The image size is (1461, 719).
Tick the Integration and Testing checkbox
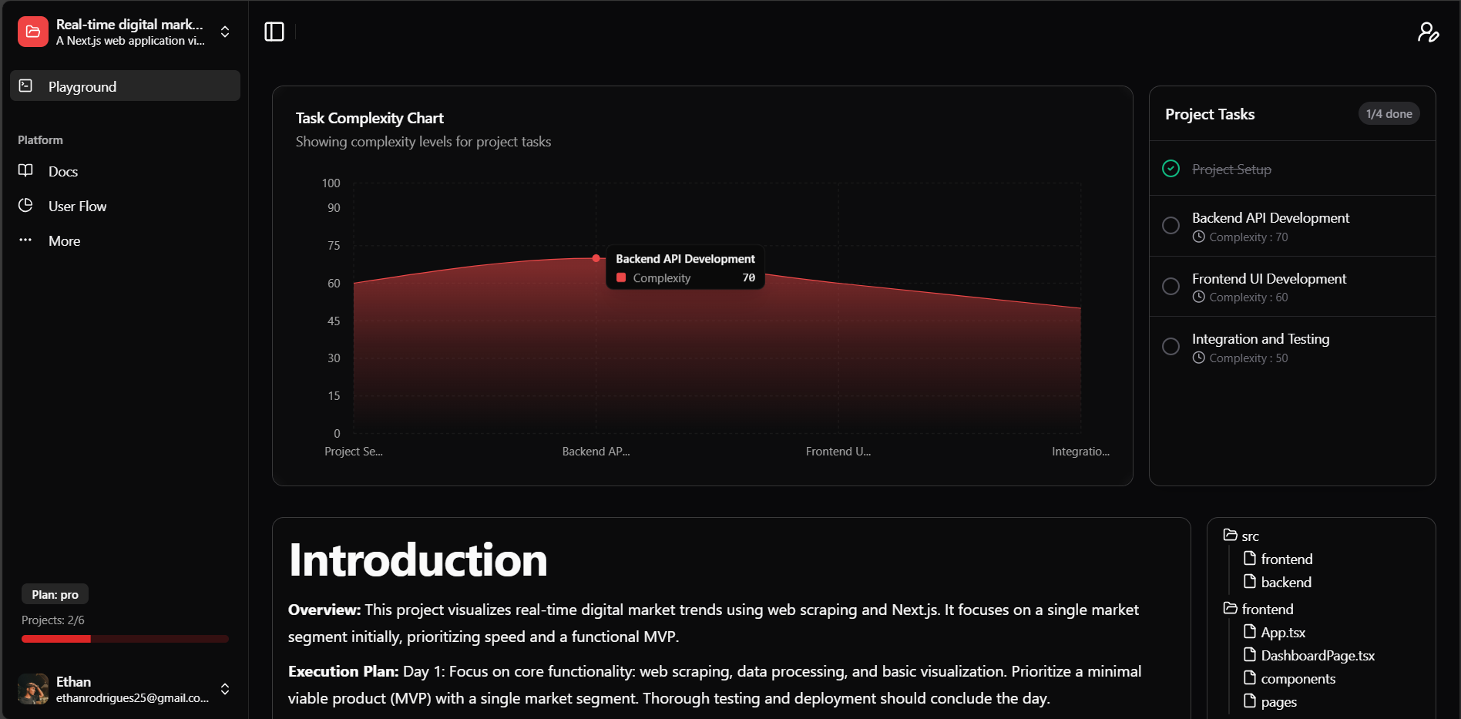[1170, 347]
